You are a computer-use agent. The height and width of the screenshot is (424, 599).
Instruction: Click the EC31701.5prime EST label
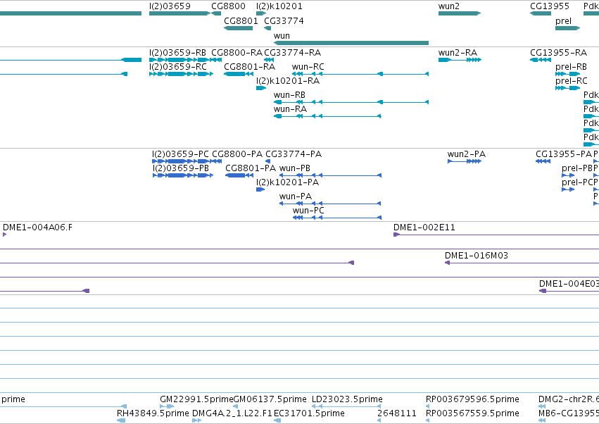pyautogui.click(x=309, y=413)
